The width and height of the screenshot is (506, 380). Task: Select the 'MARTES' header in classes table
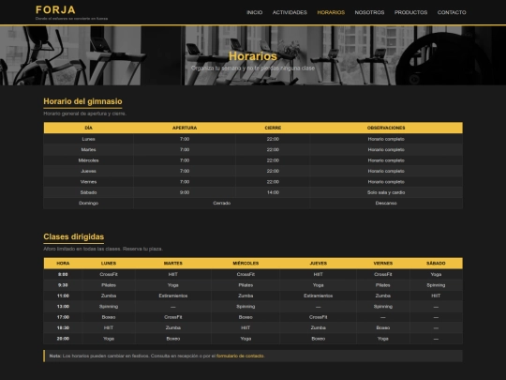click(x=173, y=264)
